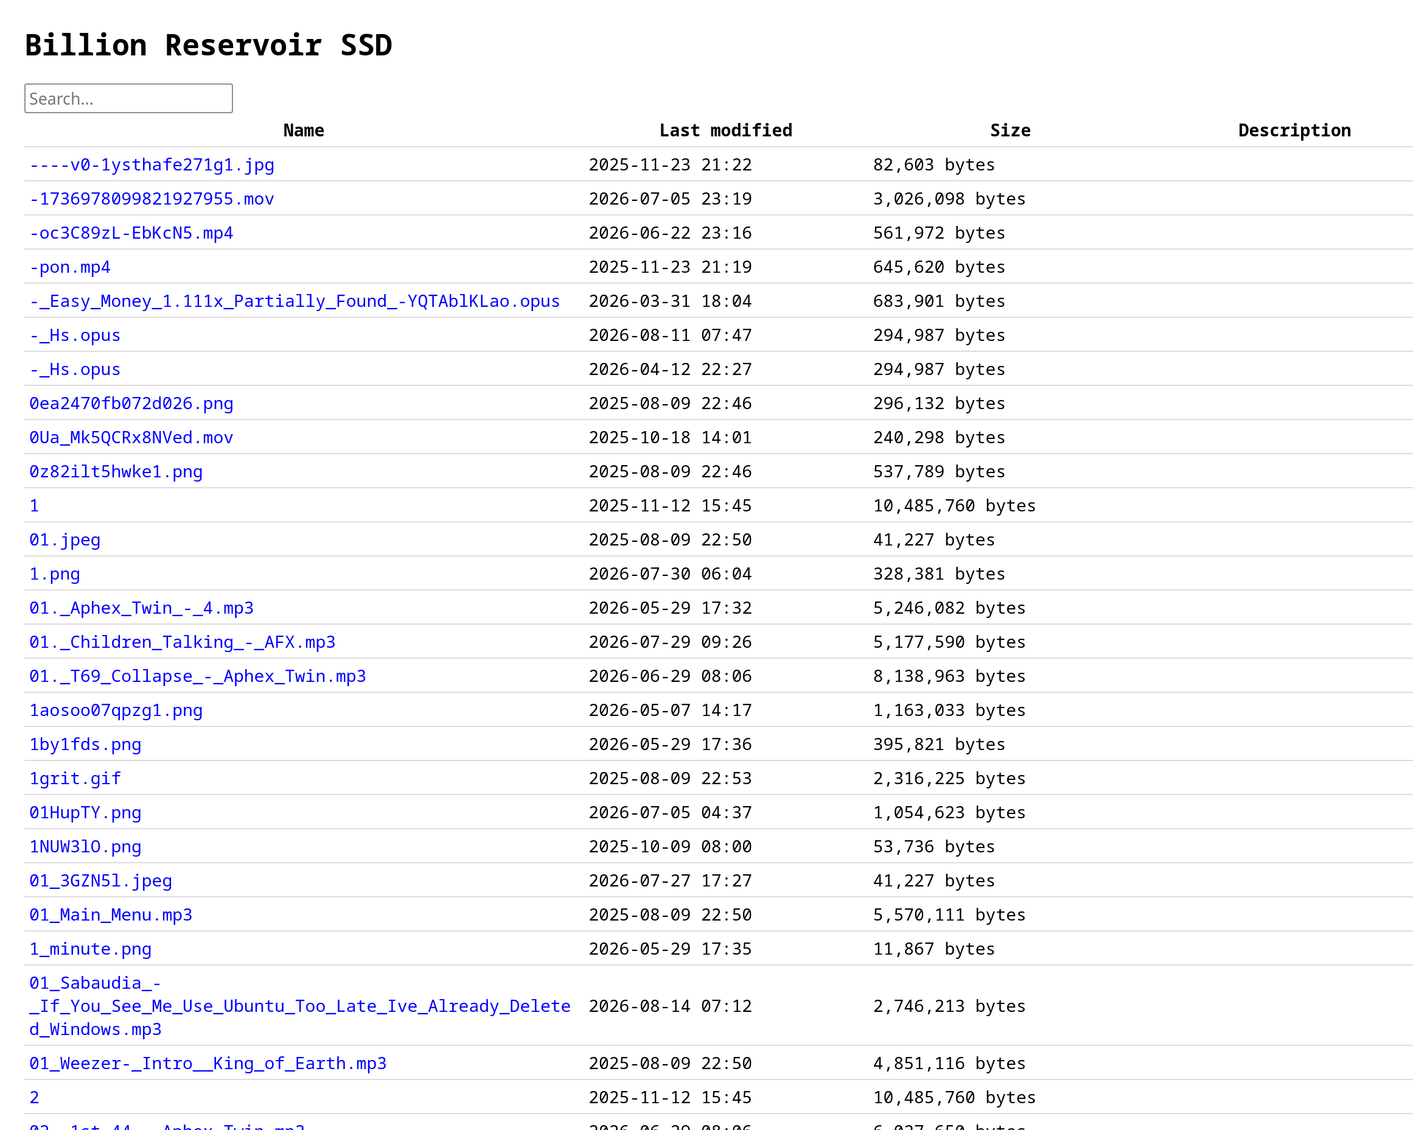
Task: Open the 1grit.gif file
Action: pyautogui.click(x=75, y=779)
